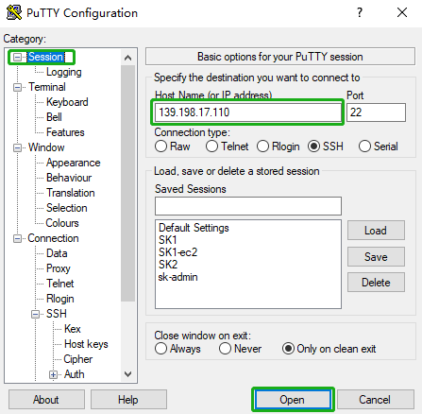422x414 pixels.
Task: Collapse the Terminal tree node
Action: click(x=17, y=87)
